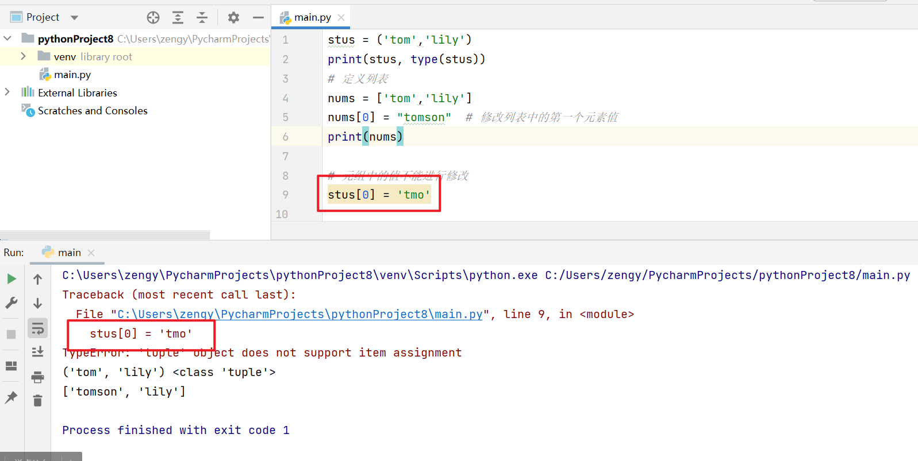
Task: Jump down the stack trace with the down arrow
Action: pyautogui.click(x=38, y=303)
